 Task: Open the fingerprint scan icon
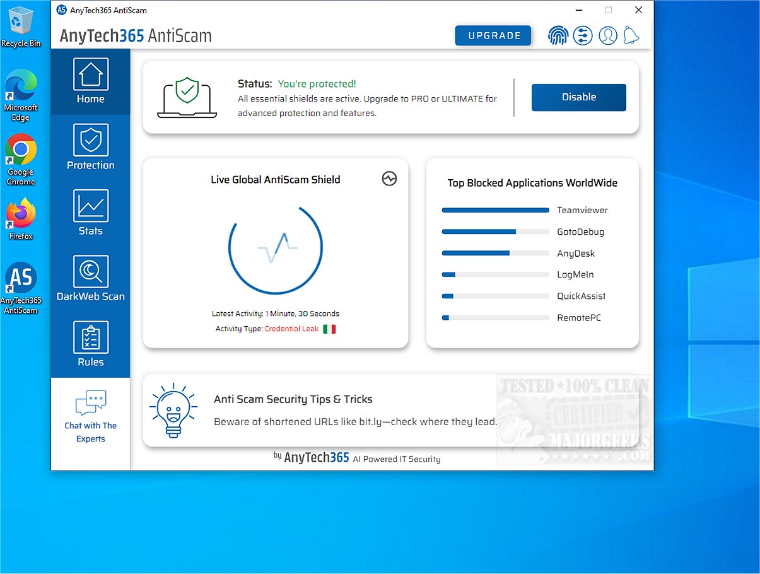(558, 35)
